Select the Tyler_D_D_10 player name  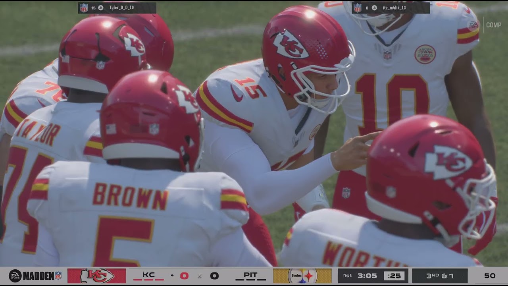pos(121,8)
